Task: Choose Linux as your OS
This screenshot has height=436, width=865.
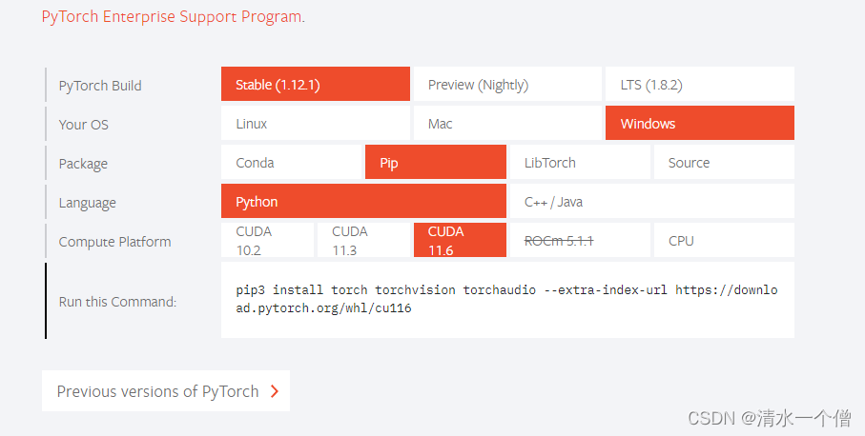Action: (316, 124)
